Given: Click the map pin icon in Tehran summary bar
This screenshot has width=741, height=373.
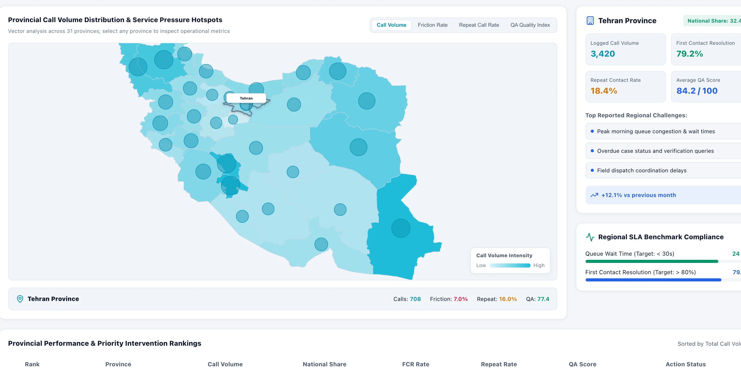Looking at the screenshot, I should 20,299.
